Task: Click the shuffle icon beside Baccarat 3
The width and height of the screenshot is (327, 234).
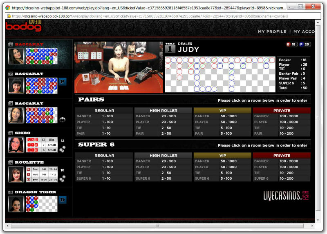Action: click(63, 120)
